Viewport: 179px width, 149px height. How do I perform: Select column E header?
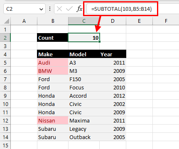(139, 21)
